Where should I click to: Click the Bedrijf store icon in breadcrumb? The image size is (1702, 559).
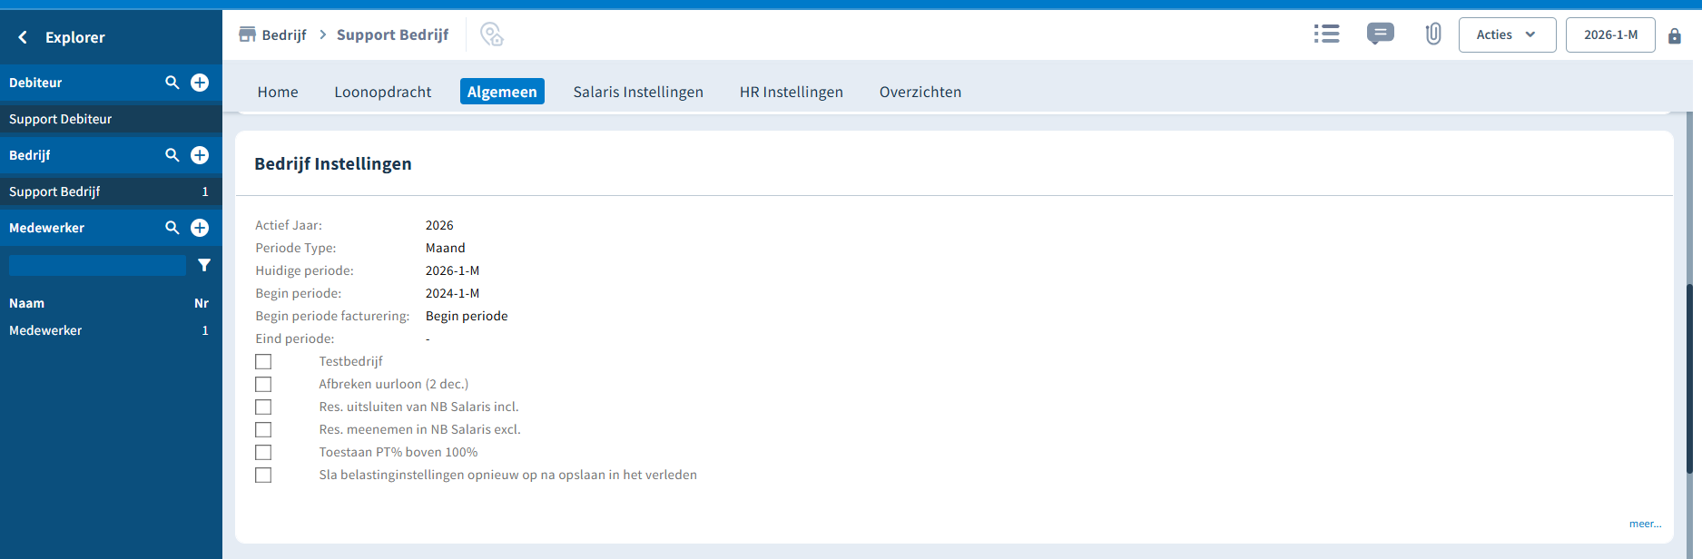(x=247, y=34)
